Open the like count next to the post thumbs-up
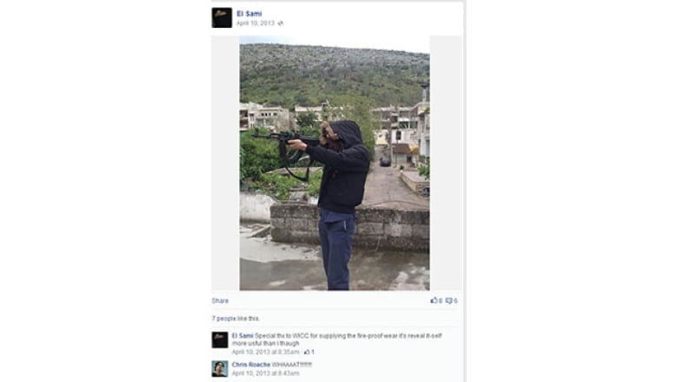678x382 pixels. 441,301
